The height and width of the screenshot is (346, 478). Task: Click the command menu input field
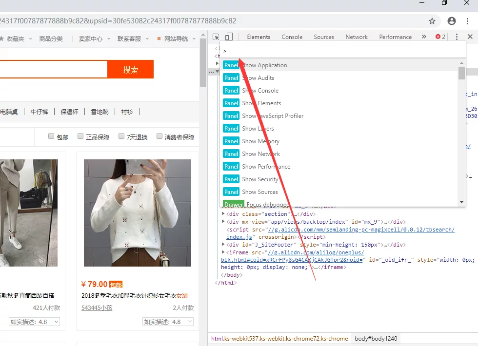click(x=343, y=51)
